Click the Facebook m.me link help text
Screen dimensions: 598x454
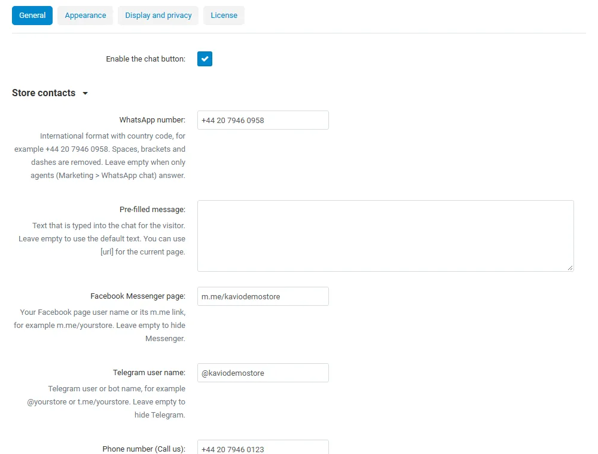tap(99, 325)
